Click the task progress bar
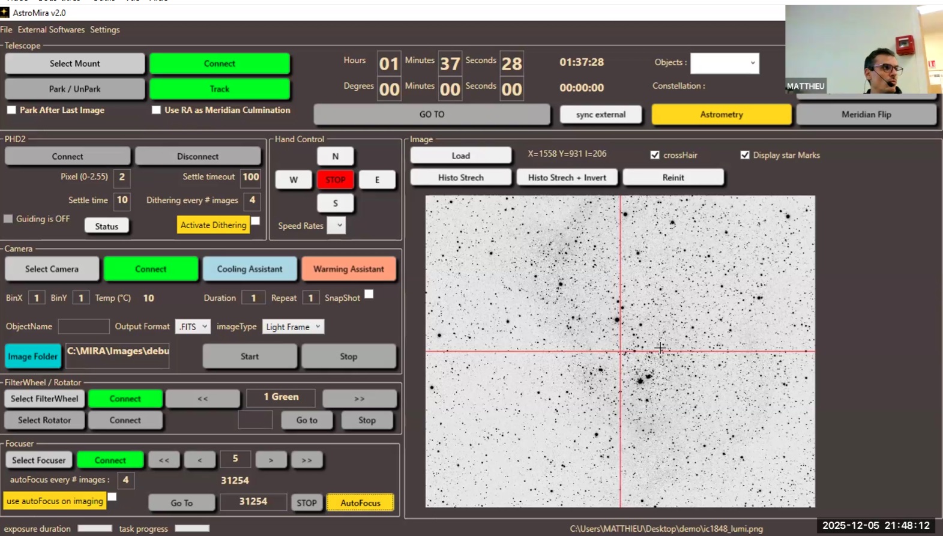 [x=192, y=528]
